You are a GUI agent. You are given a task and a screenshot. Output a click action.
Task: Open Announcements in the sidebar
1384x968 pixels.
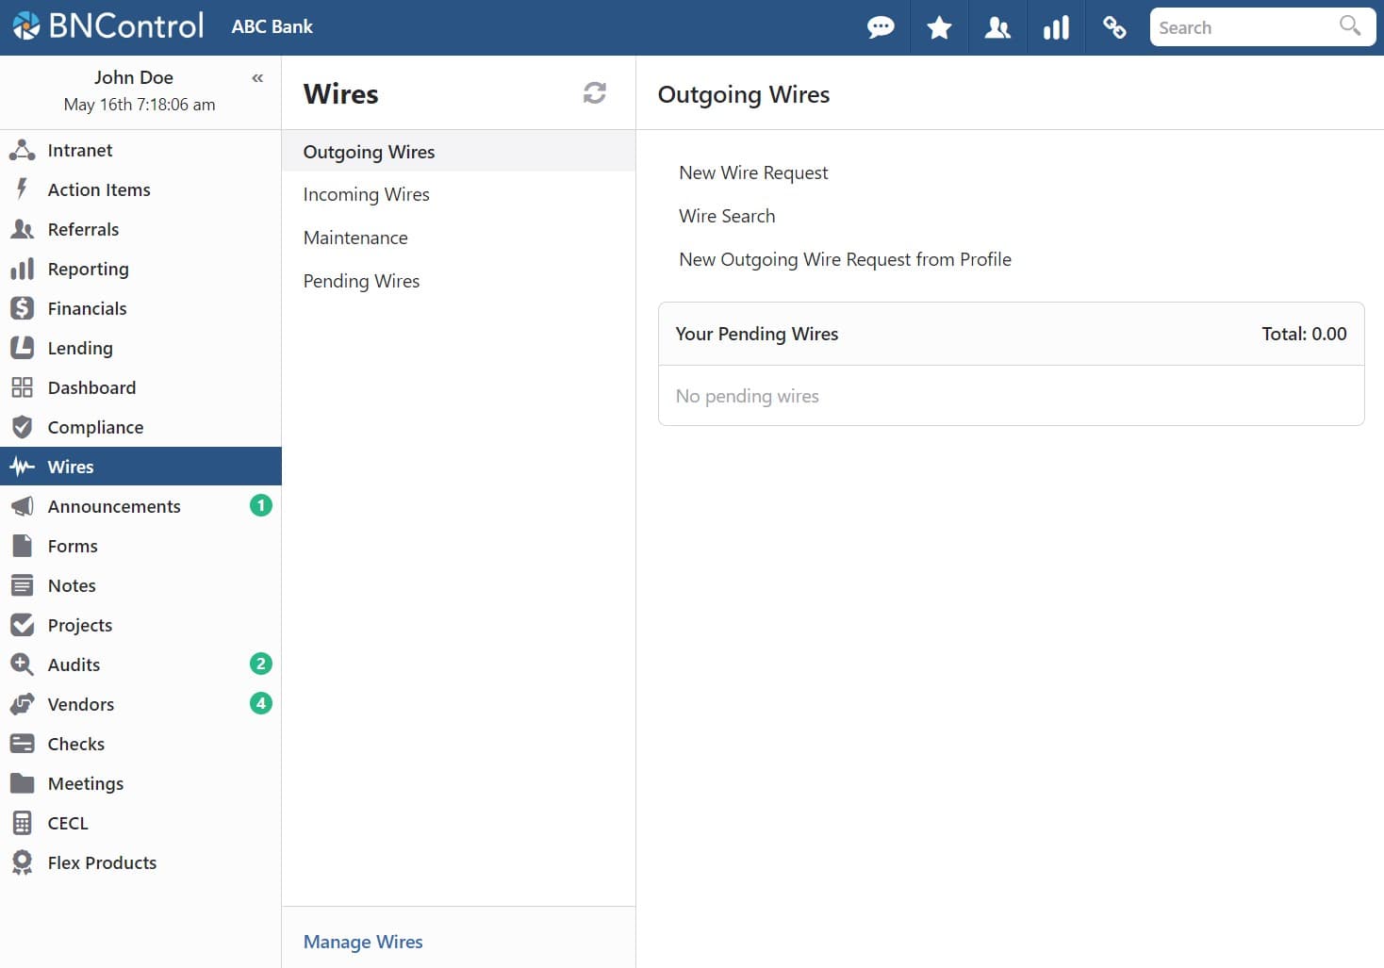click(114, 506)
